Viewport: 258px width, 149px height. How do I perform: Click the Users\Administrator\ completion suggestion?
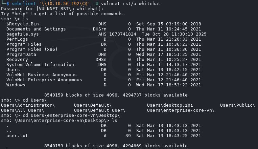pos(27,105)
